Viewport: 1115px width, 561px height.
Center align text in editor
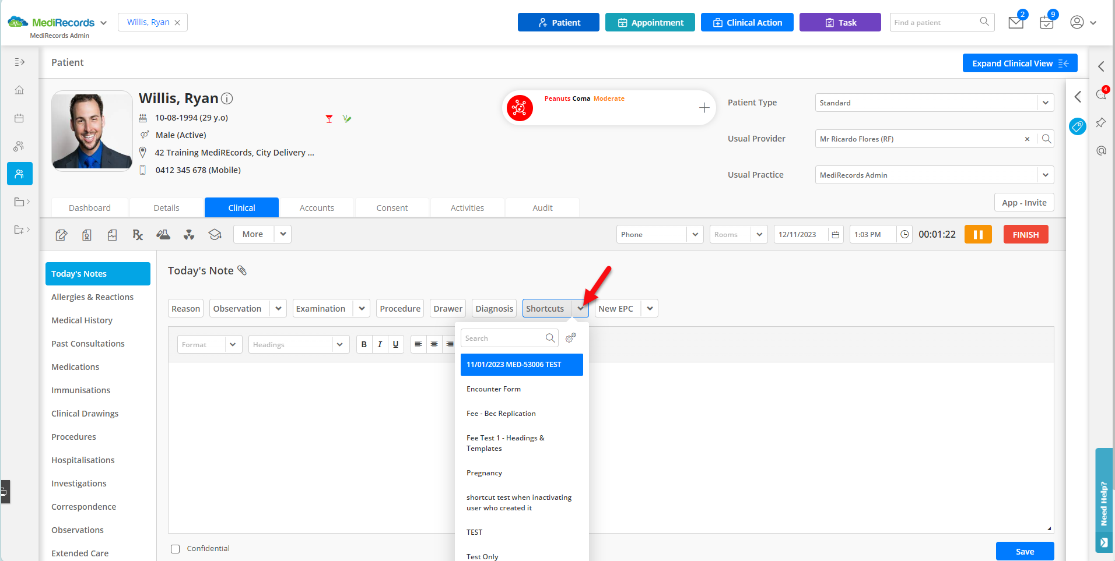point(434,344)
